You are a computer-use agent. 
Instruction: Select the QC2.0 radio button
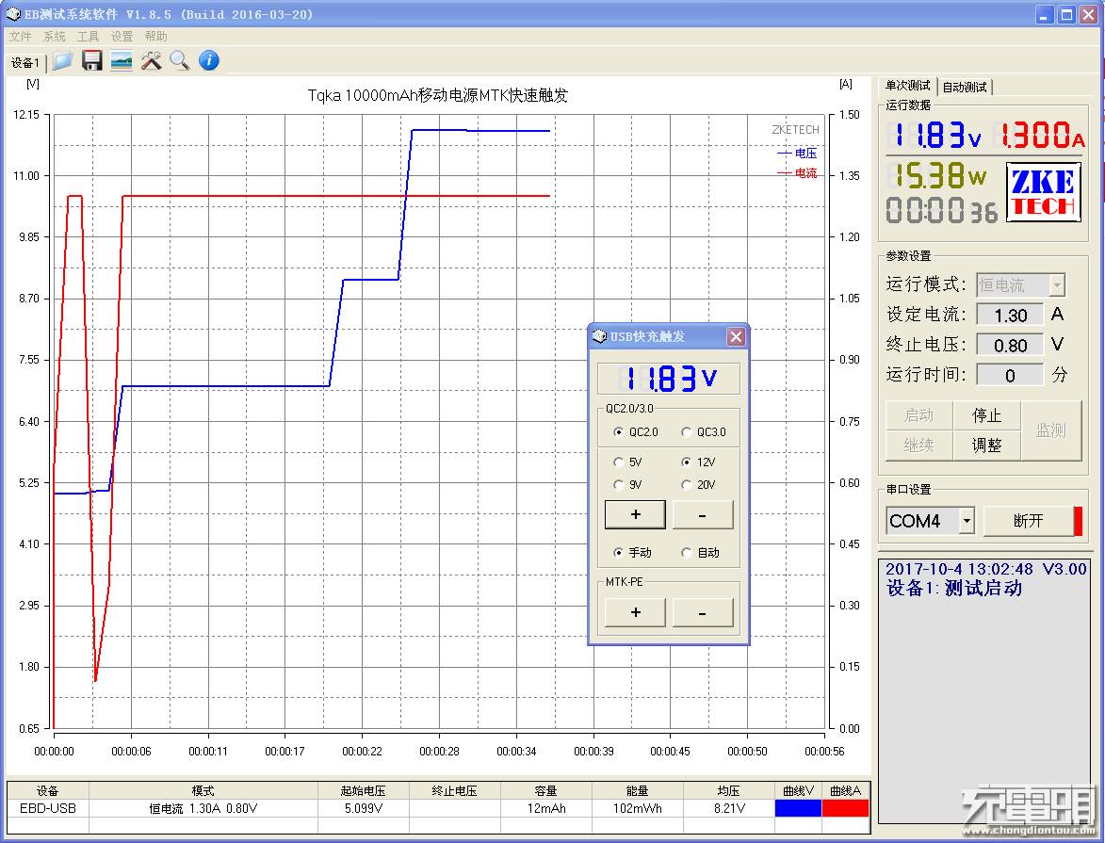click(x=618, y=432)
